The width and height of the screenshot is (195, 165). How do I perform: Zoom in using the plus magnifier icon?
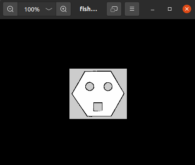[63, 9]
